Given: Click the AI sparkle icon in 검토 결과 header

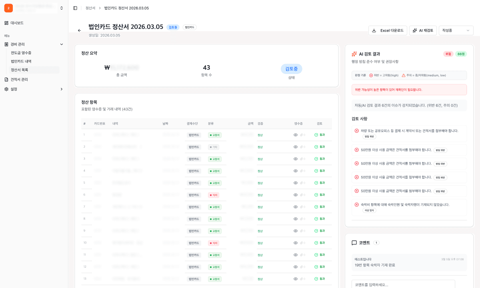Looking at the screenshot, I should click(x=354, y=54).
